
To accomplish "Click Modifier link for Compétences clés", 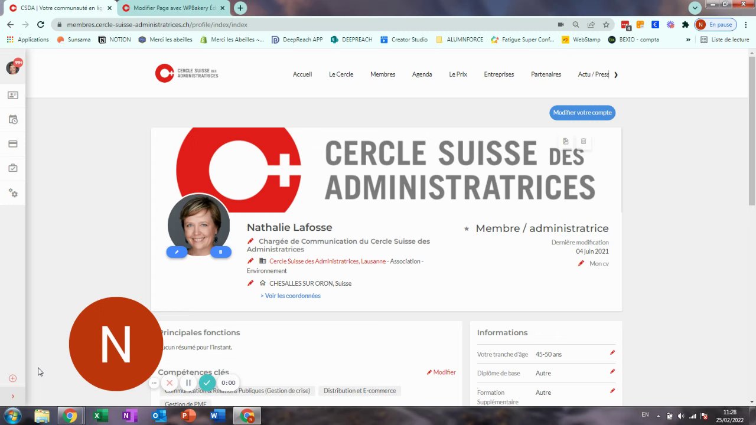I will (x=441, y=372).
